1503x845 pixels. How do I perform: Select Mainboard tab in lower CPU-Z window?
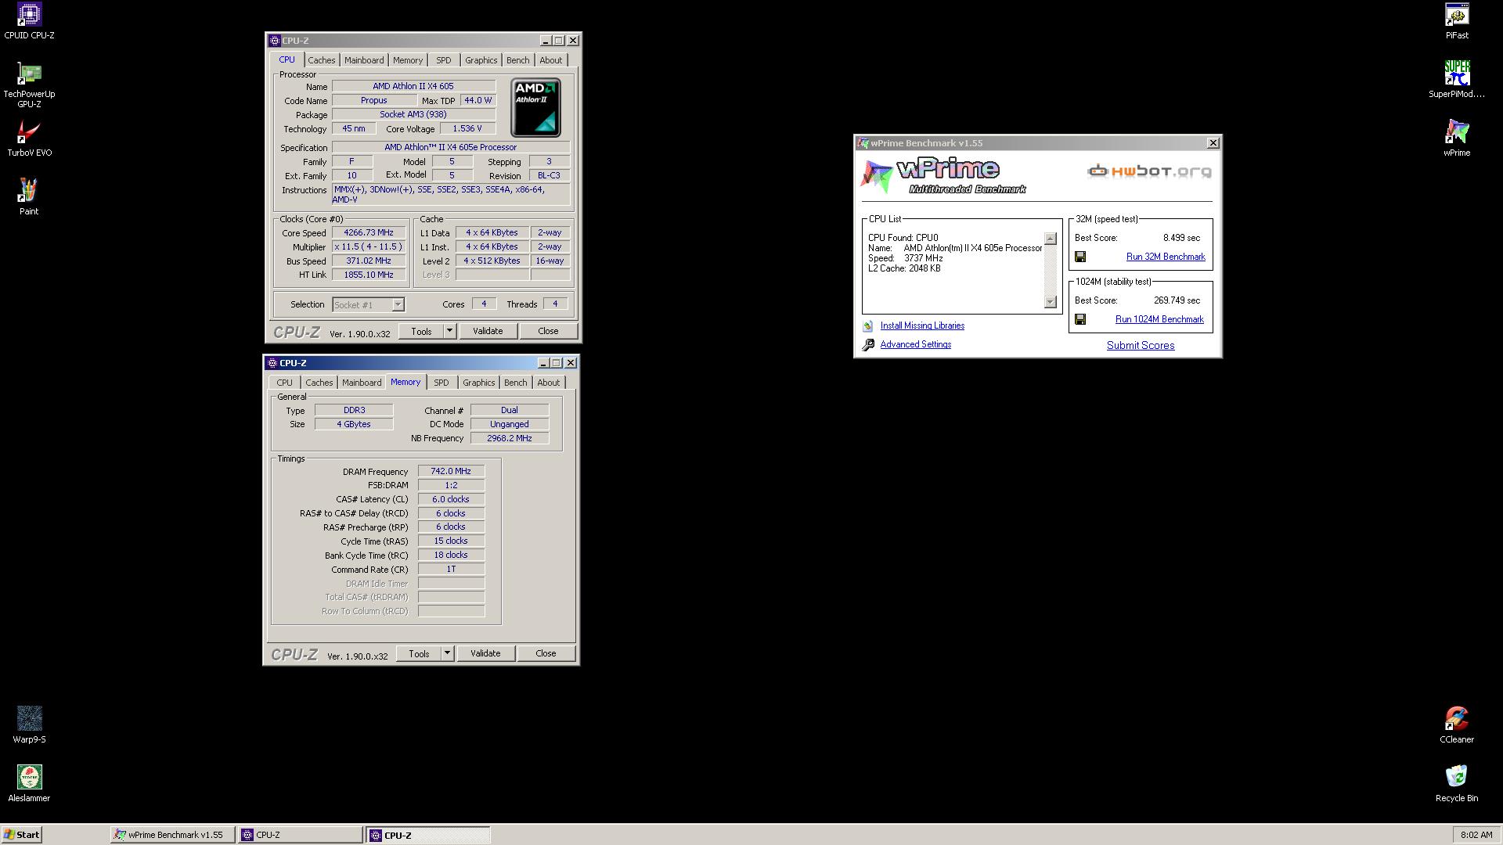pos(362,383)
